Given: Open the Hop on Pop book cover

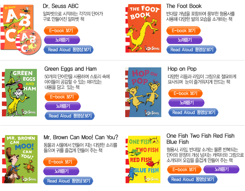Looking at the screenshot, I should coord(143,92).
